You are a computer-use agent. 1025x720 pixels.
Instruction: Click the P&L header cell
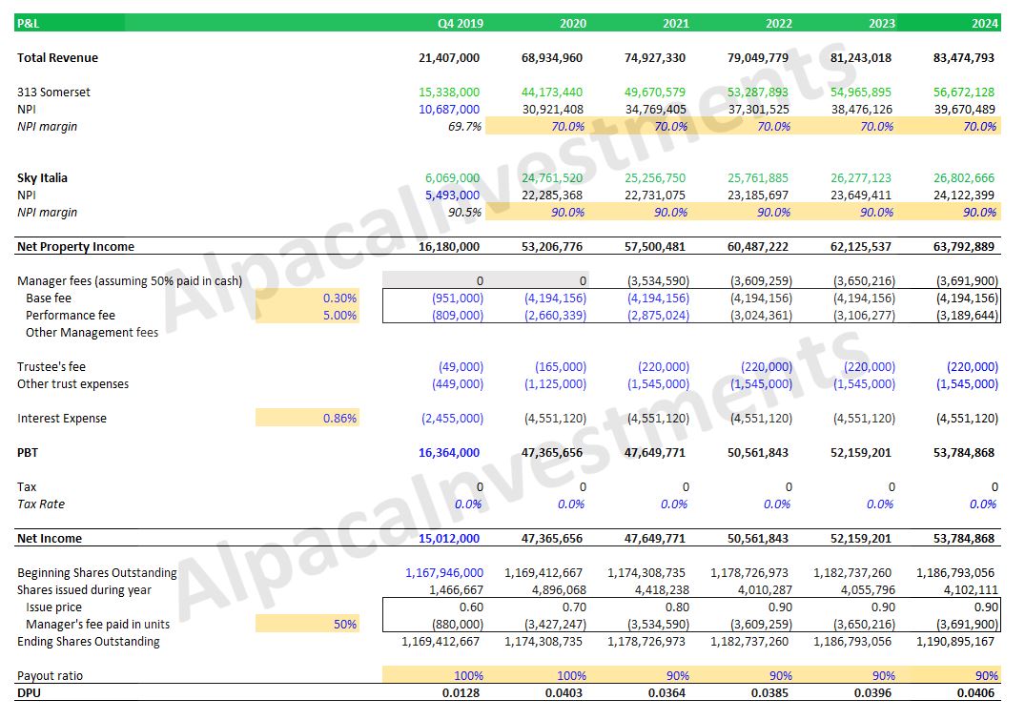coord(27,23)
